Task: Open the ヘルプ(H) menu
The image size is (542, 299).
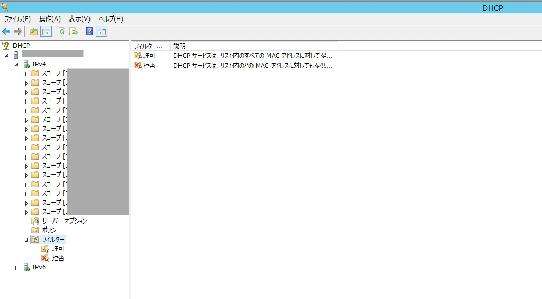Action: pos(111,19)
